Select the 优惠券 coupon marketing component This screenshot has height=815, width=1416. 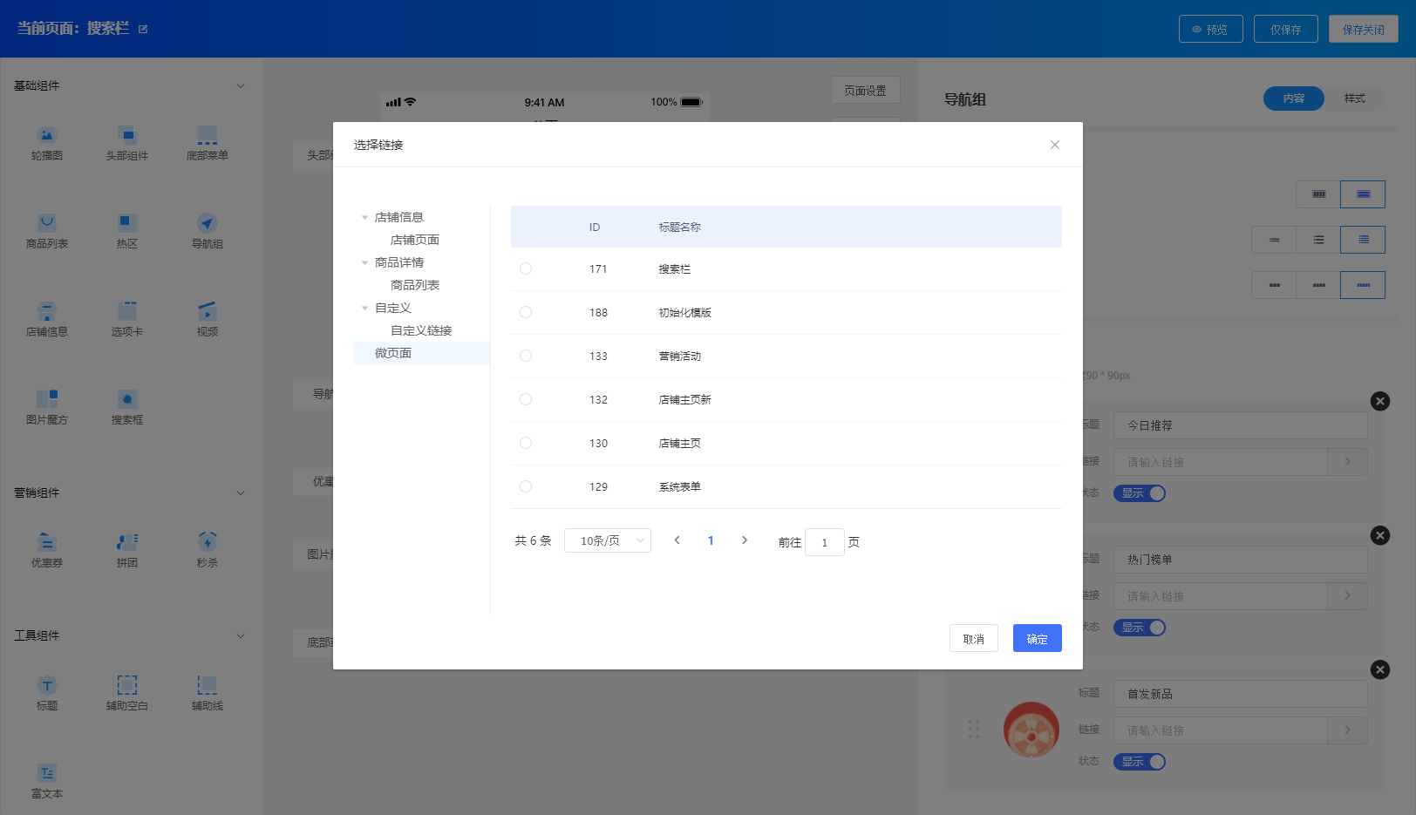pyautogui.click(x=47, y=548)
